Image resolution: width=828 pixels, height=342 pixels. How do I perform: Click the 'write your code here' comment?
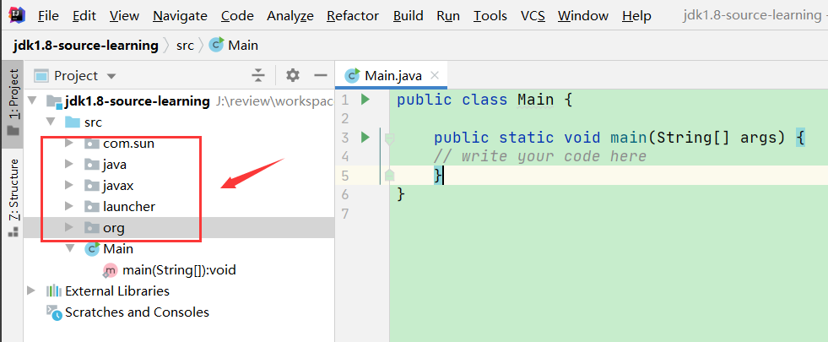click(540, 156)
